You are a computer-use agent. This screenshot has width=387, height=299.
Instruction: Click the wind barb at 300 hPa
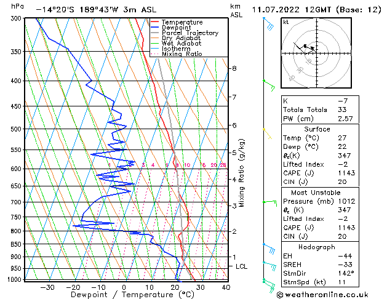coord(268,24)
